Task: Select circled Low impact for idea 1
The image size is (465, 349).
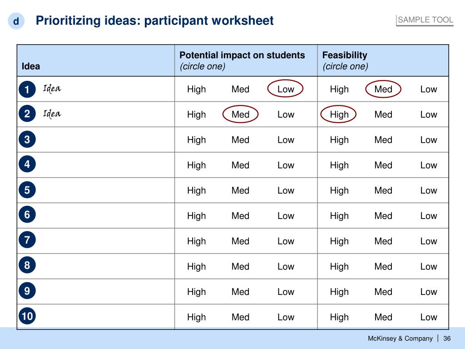Action: coord(285,89)
